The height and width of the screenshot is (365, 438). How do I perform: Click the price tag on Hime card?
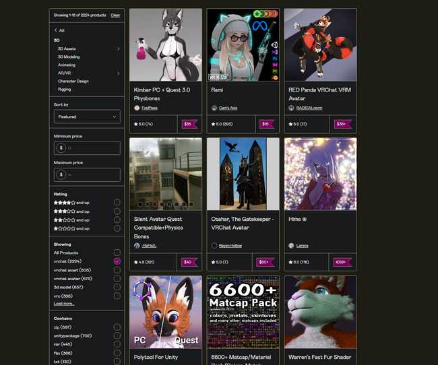pyautogui.click(x=342, y=262)
